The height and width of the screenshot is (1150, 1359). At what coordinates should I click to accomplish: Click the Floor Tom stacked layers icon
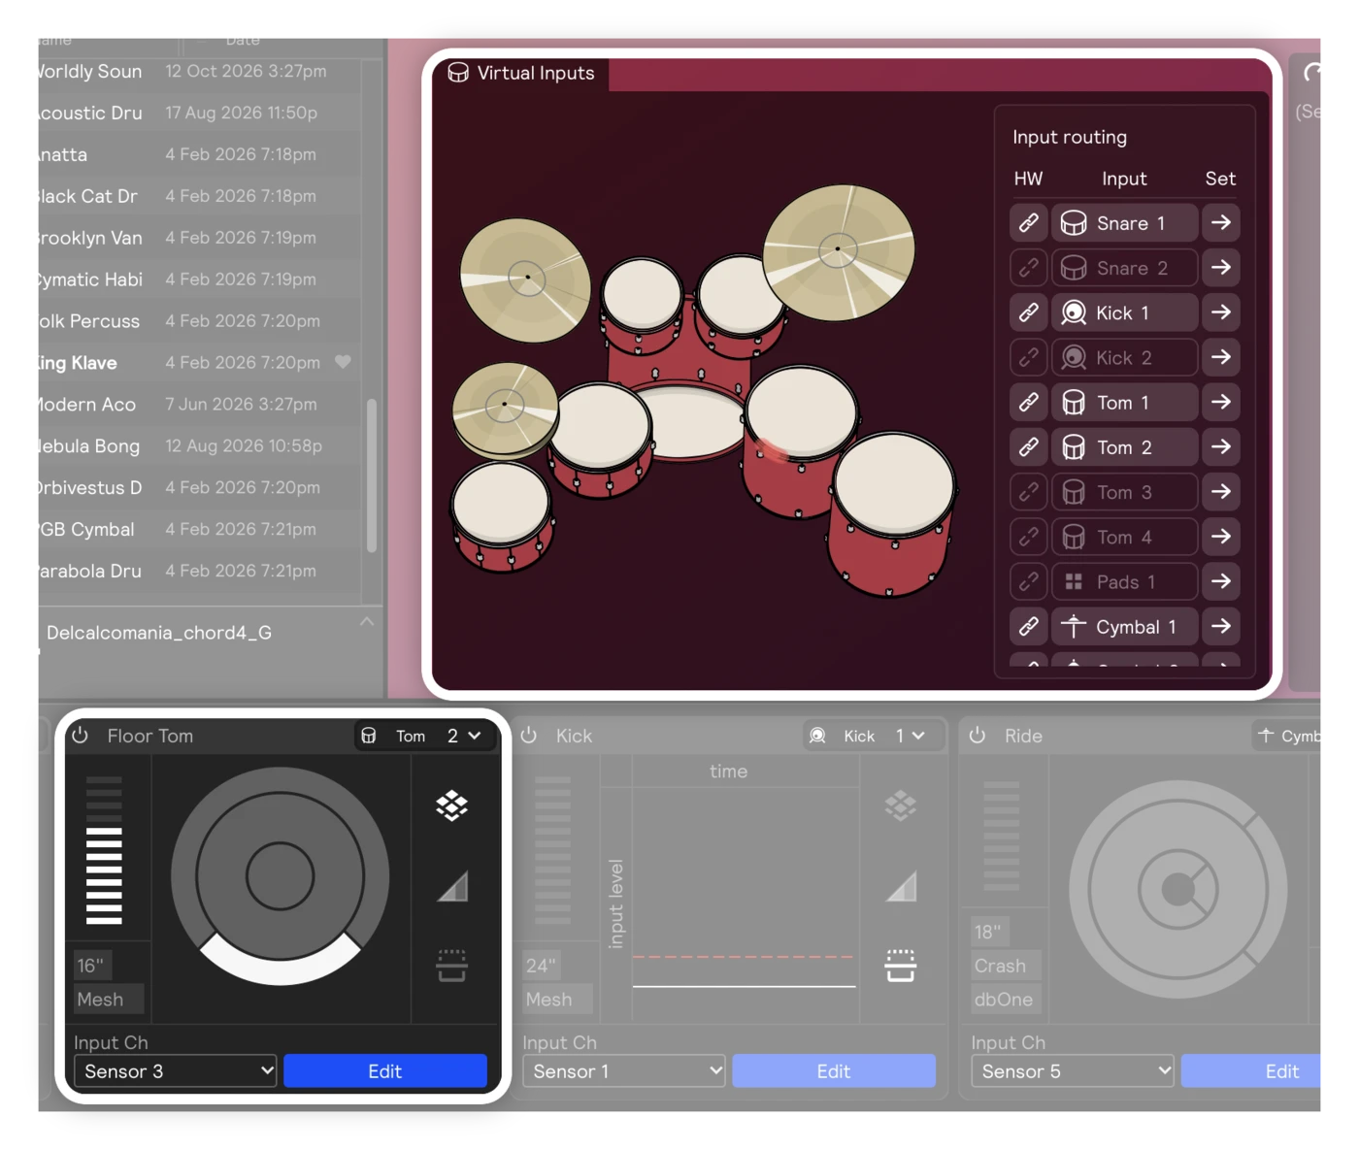point(452,805)
